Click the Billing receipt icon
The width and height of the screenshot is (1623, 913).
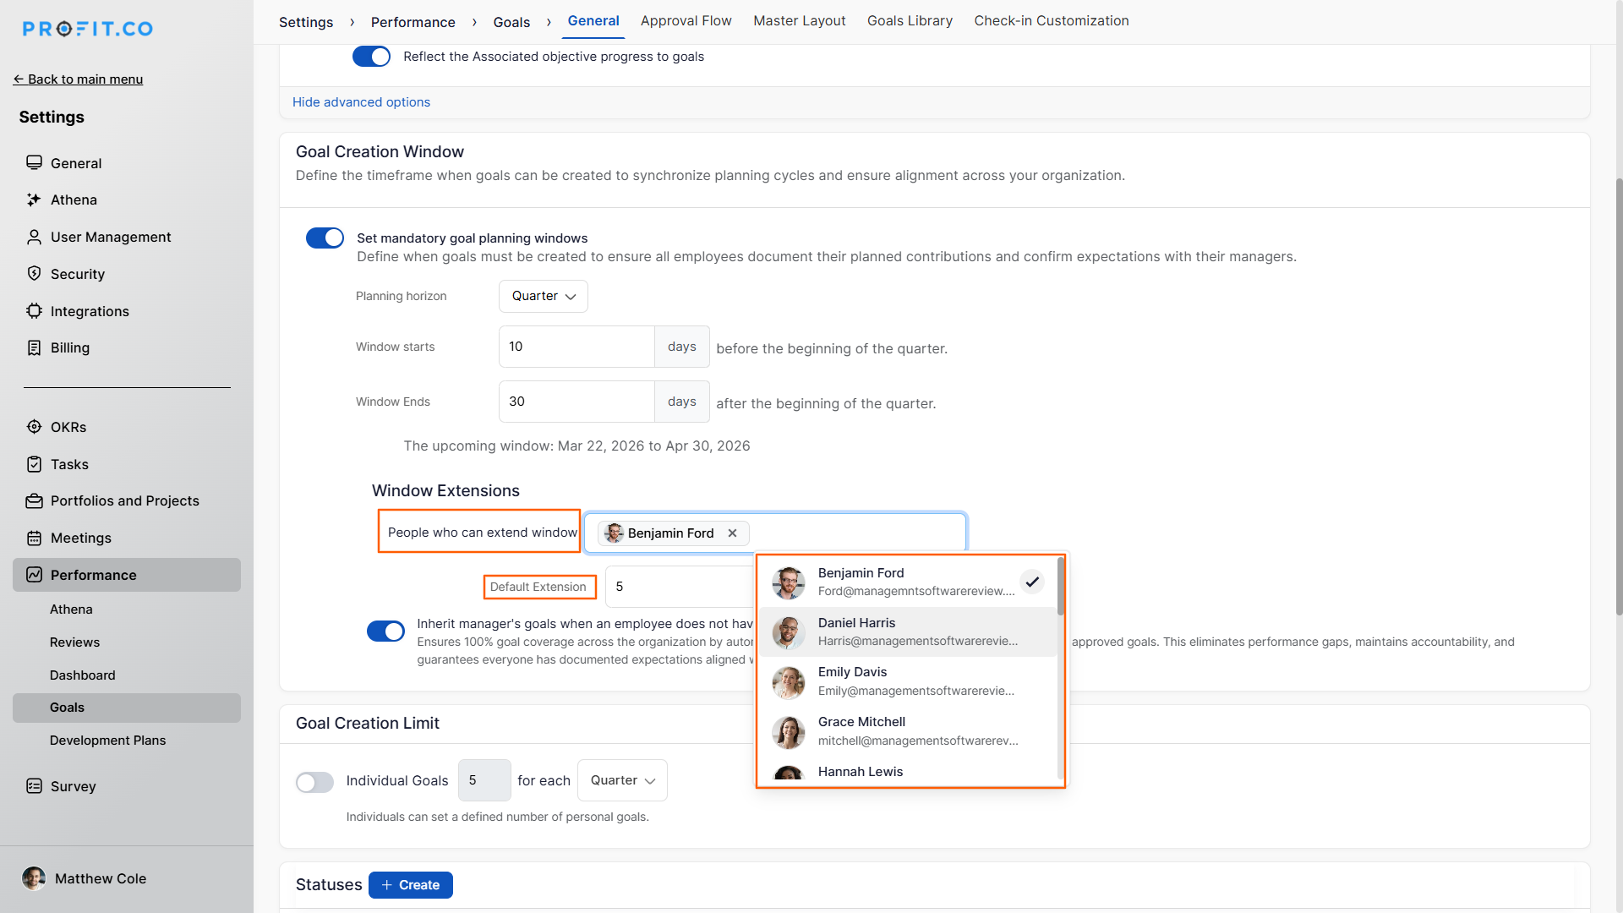point(34,347)
